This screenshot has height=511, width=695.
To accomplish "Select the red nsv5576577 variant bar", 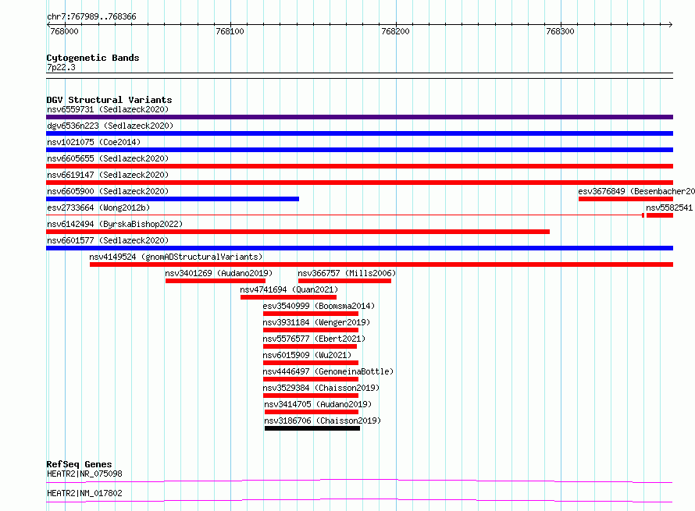I will (x=310, y=346).
